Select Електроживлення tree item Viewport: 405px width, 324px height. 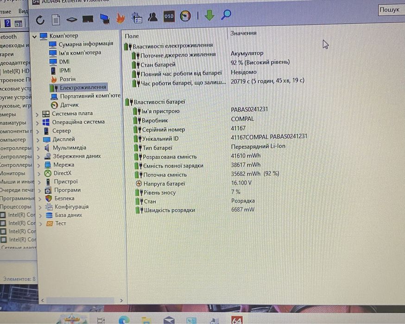tap(78, 87)
